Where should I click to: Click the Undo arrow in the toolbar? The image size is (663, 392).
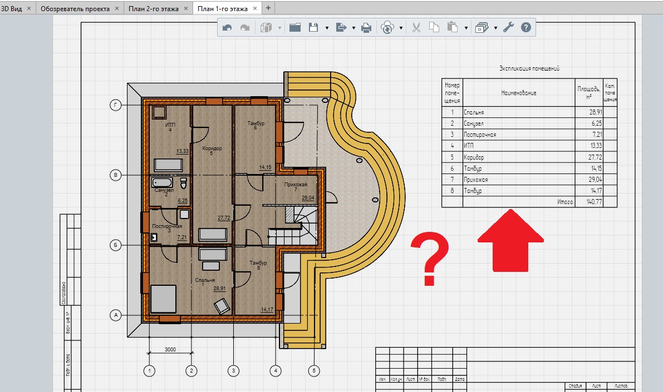(x=227, y=28)
